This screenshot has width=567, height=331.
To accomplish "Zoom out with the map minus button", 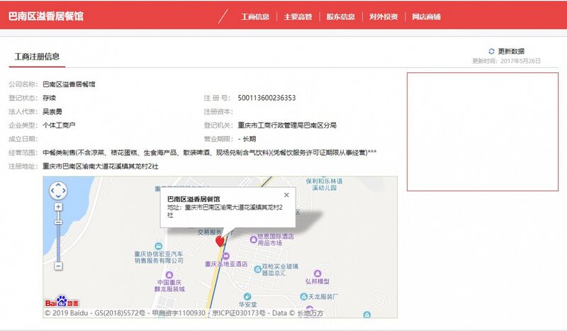I will pyautogui.click(x=58, y=267).
